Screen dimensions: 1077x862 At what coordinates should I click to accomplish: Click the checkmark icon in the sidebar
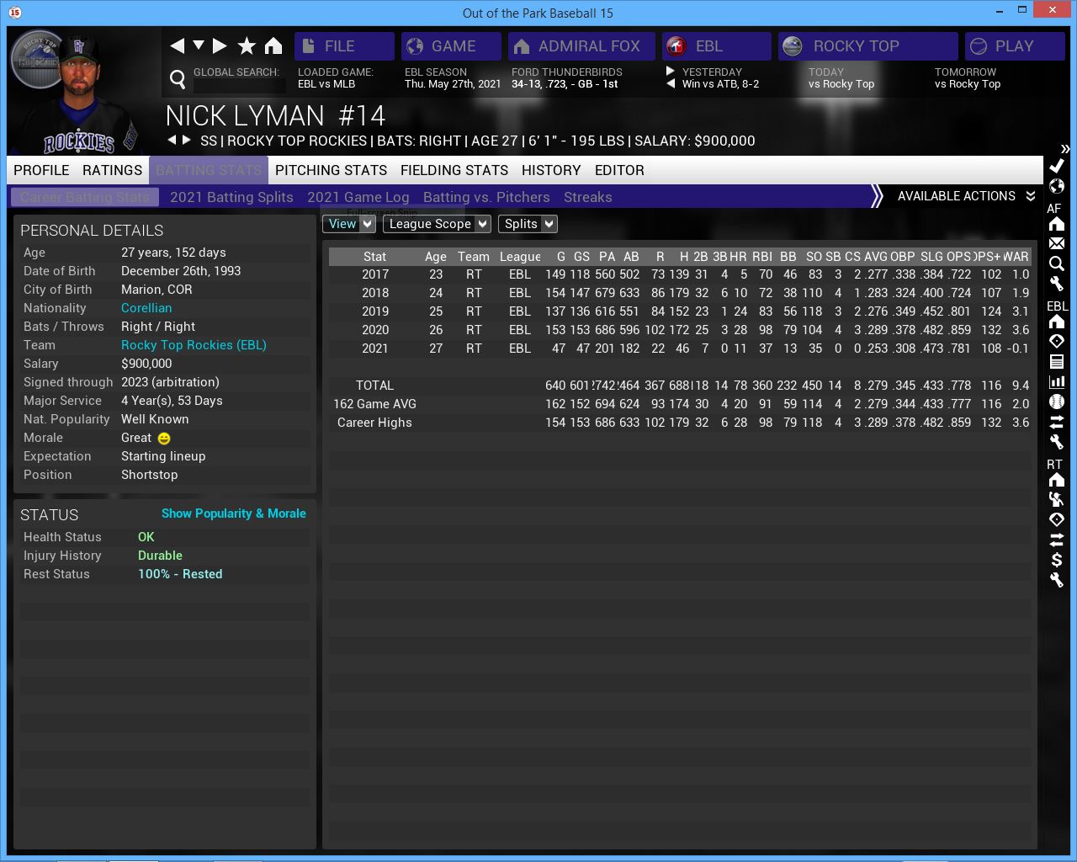(x=1057, y=166)
